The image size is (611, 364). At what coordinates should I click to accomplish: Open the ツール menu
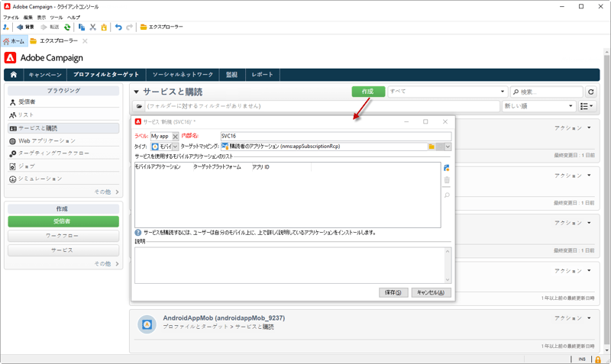coord(57,18)
